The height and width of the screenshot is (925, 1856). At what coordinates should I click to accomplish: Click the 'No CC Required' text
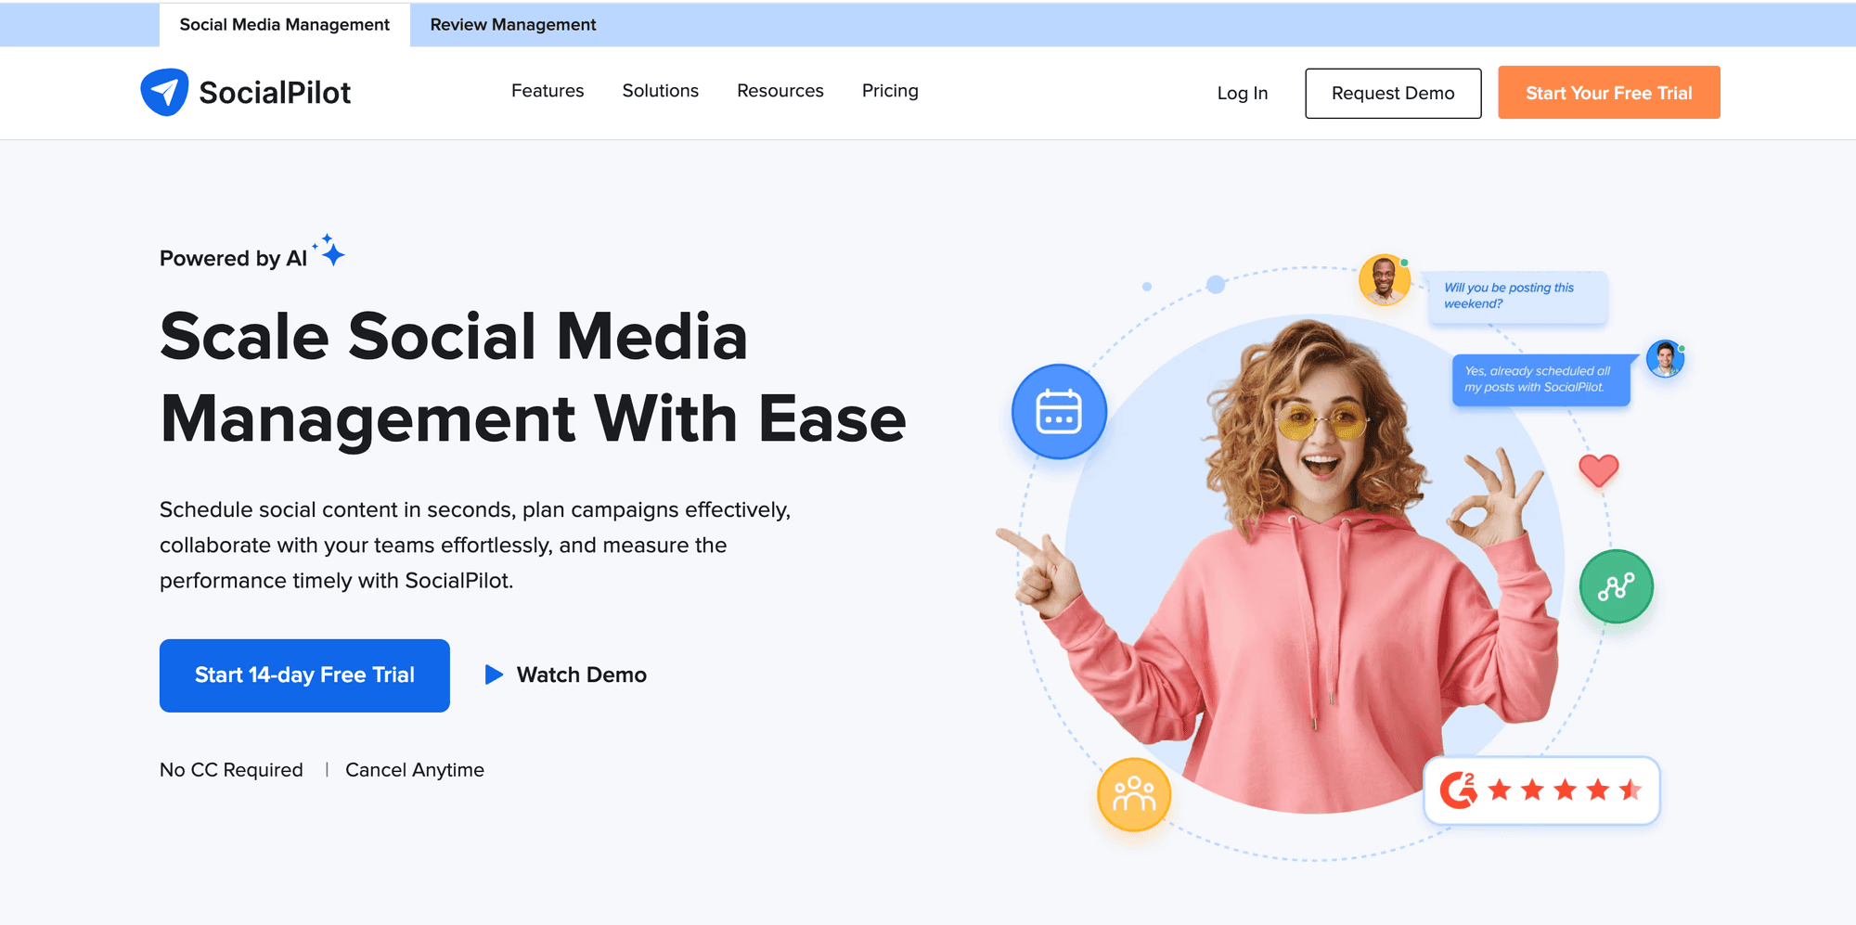coord(231,770)
